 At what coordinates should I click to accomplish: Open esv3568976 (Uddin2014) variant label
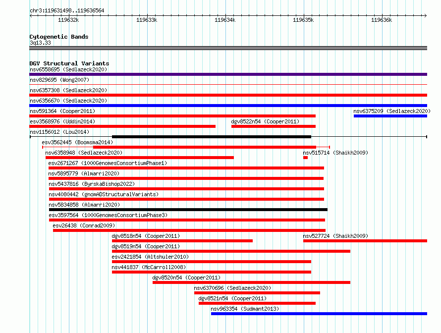pyautogui.click(x=62, y=121)
